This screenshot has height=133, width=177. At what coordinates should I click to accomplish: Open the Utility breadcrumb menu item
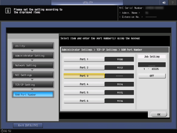(x=33, y=46)
